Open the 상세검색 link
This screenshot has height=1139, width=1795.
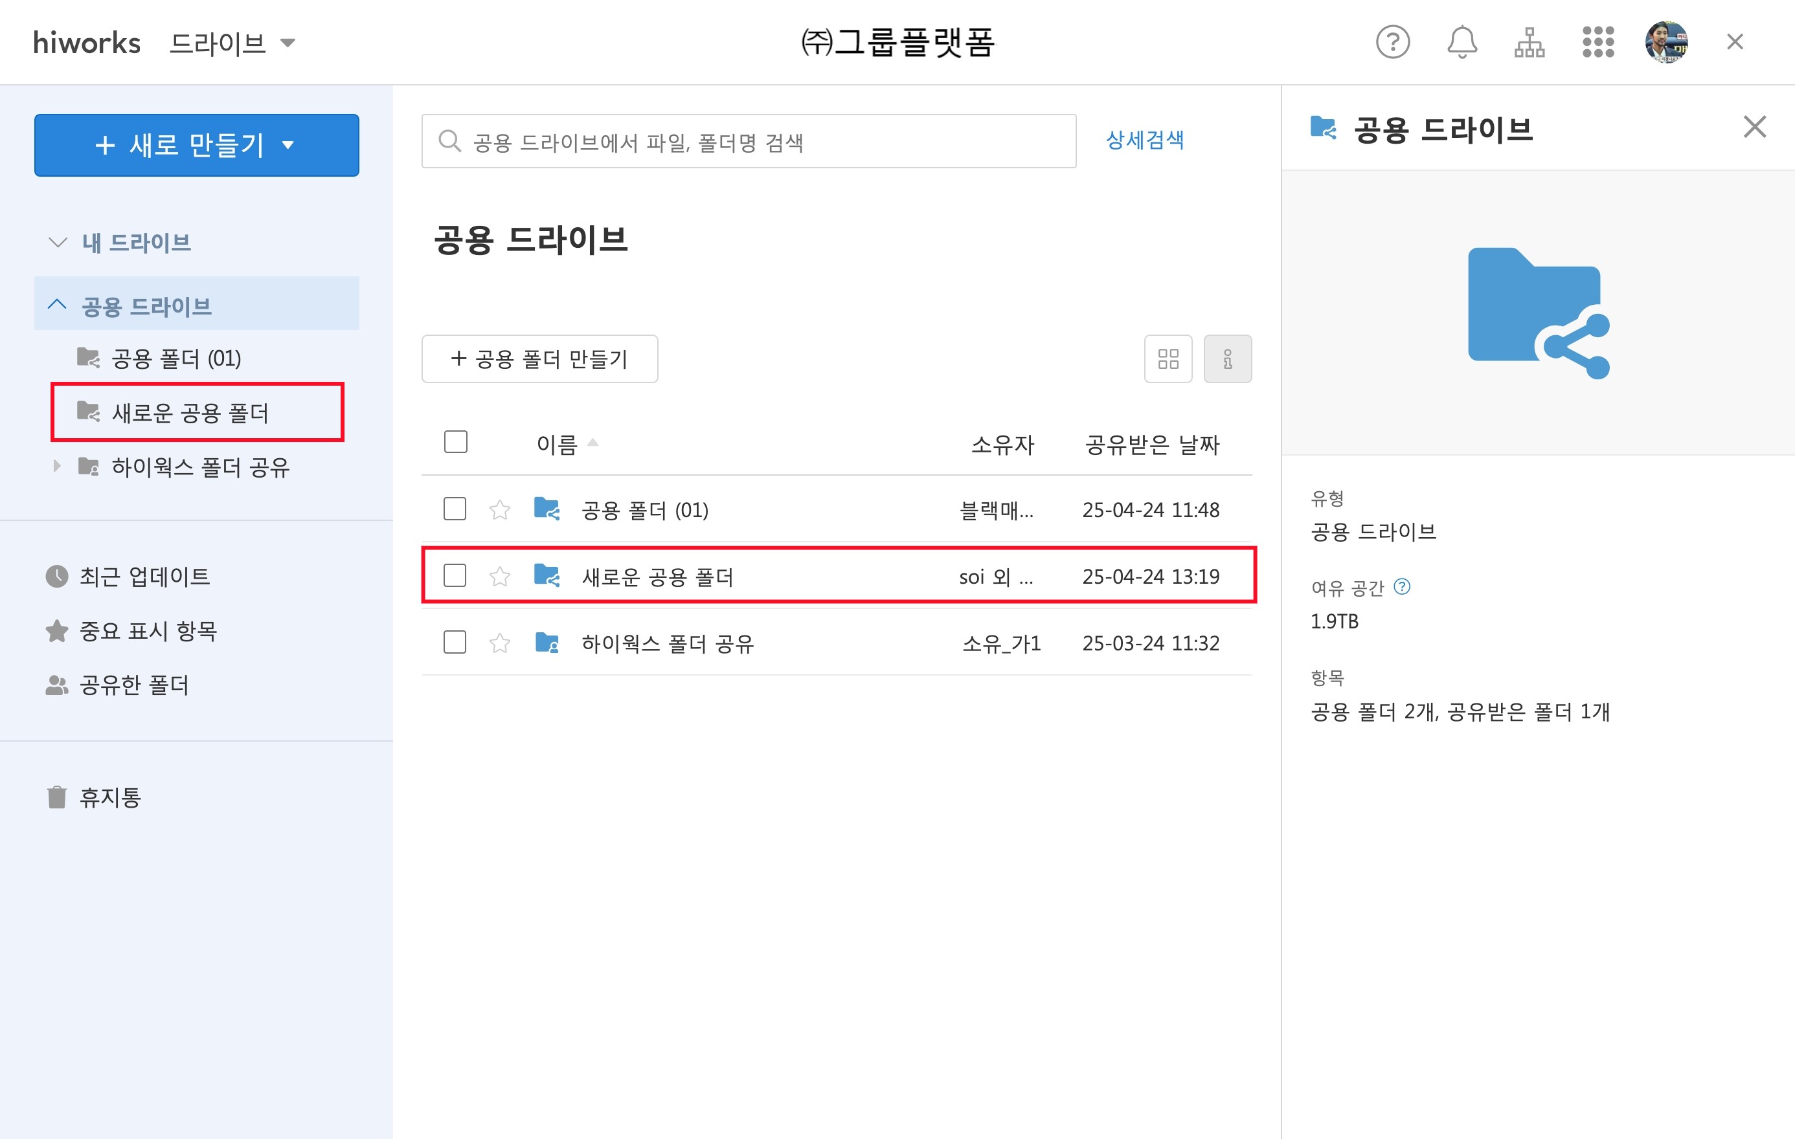tap(1144, 140)
